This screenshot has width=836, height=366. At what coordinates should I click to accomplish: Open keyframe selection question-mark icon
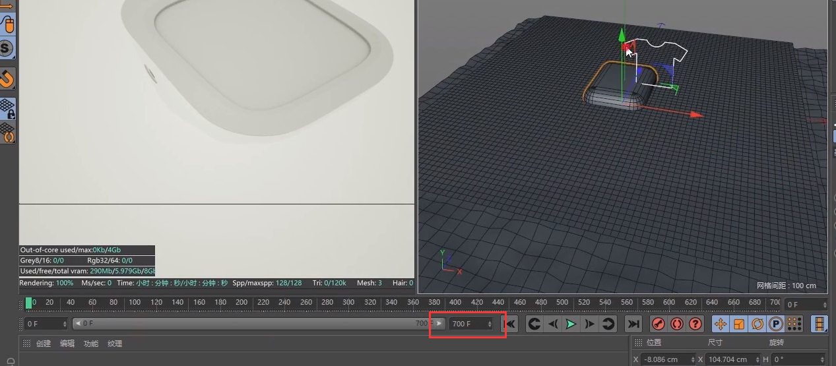coord(695,324)
